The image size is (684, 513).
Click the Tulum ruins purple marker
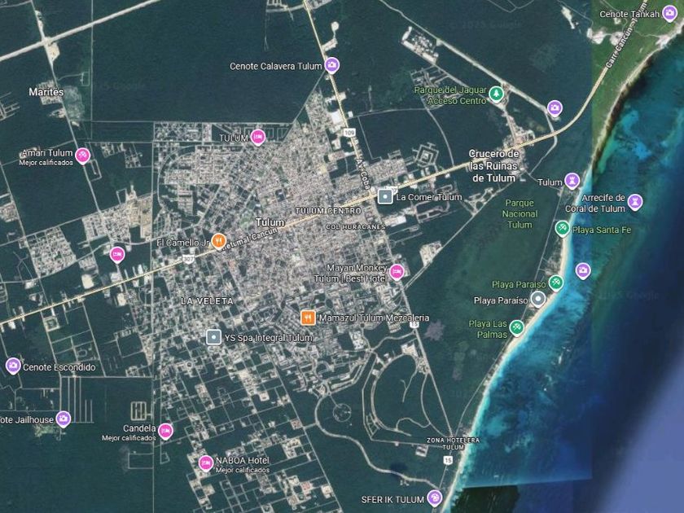click(x=572, y=181)
